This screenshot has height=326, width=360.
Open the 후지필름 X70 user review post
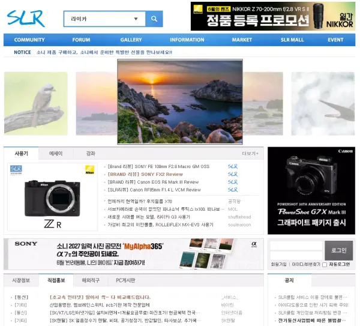coord(140,202)
